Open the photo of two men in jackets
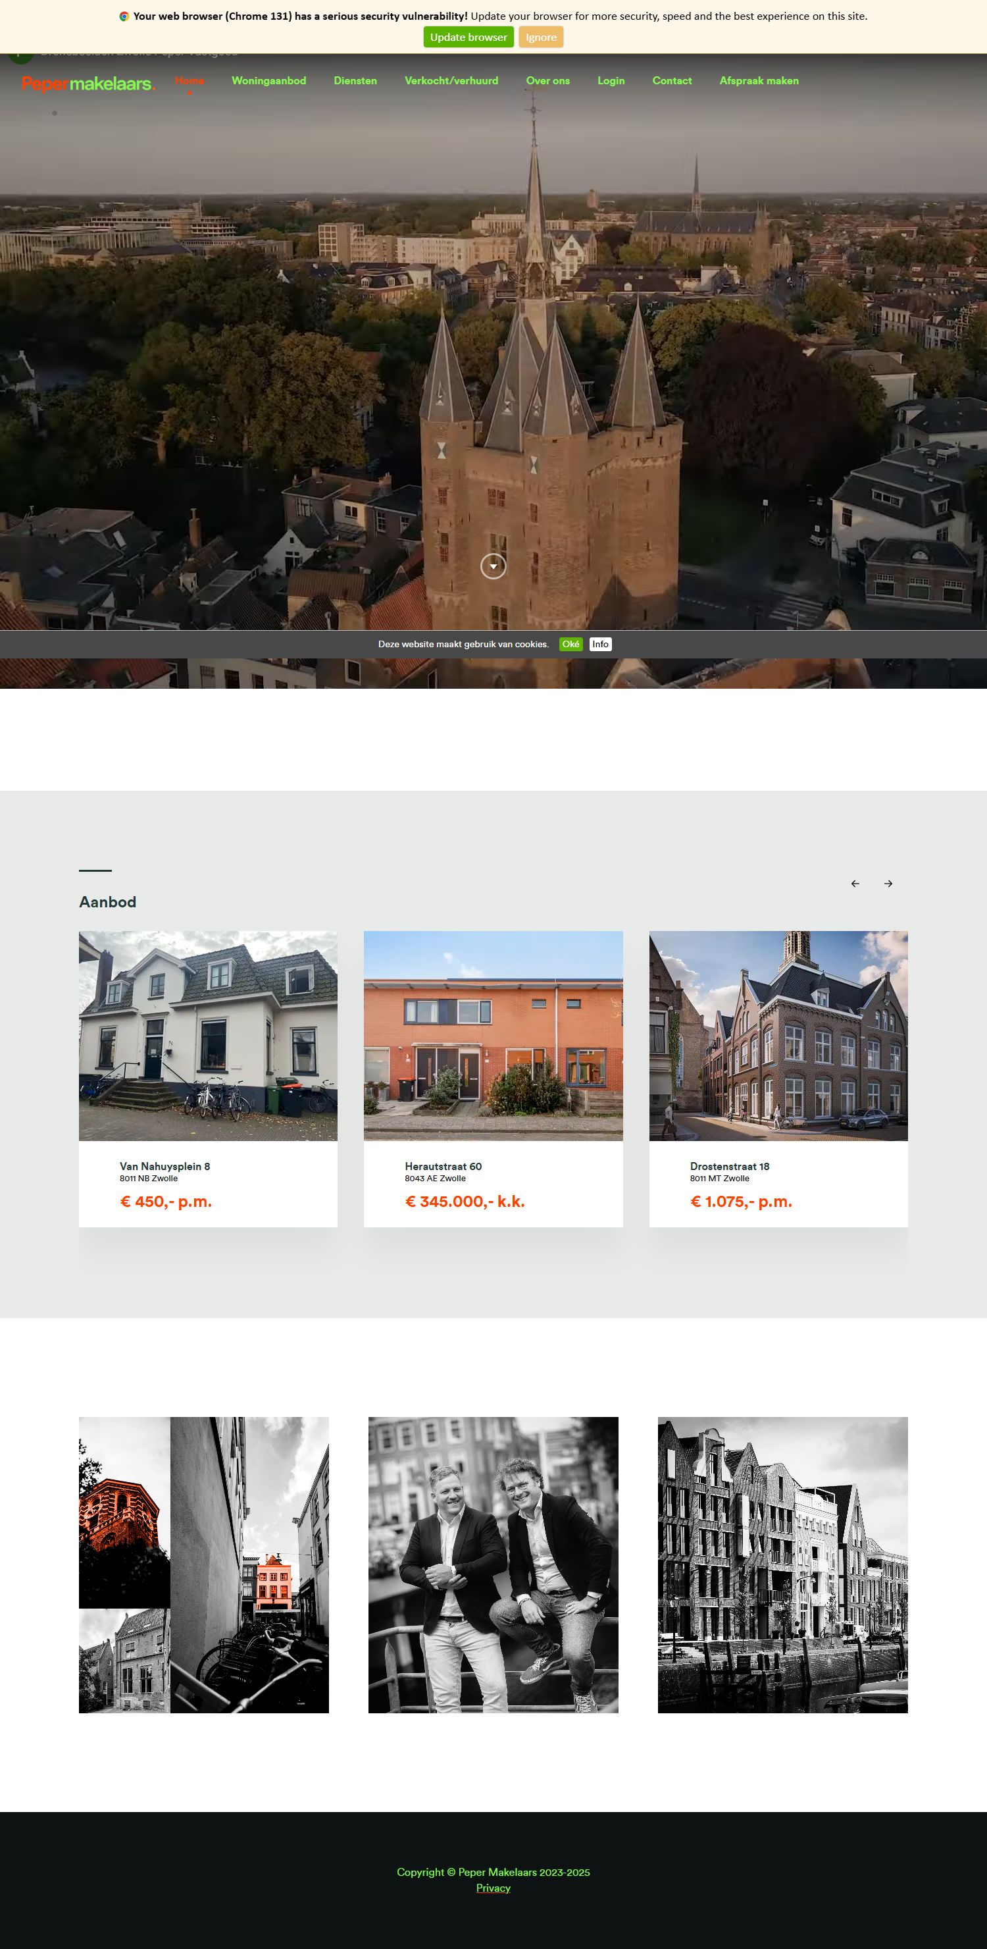Screen dimensions: 987x1949 tap(493, 1564)
